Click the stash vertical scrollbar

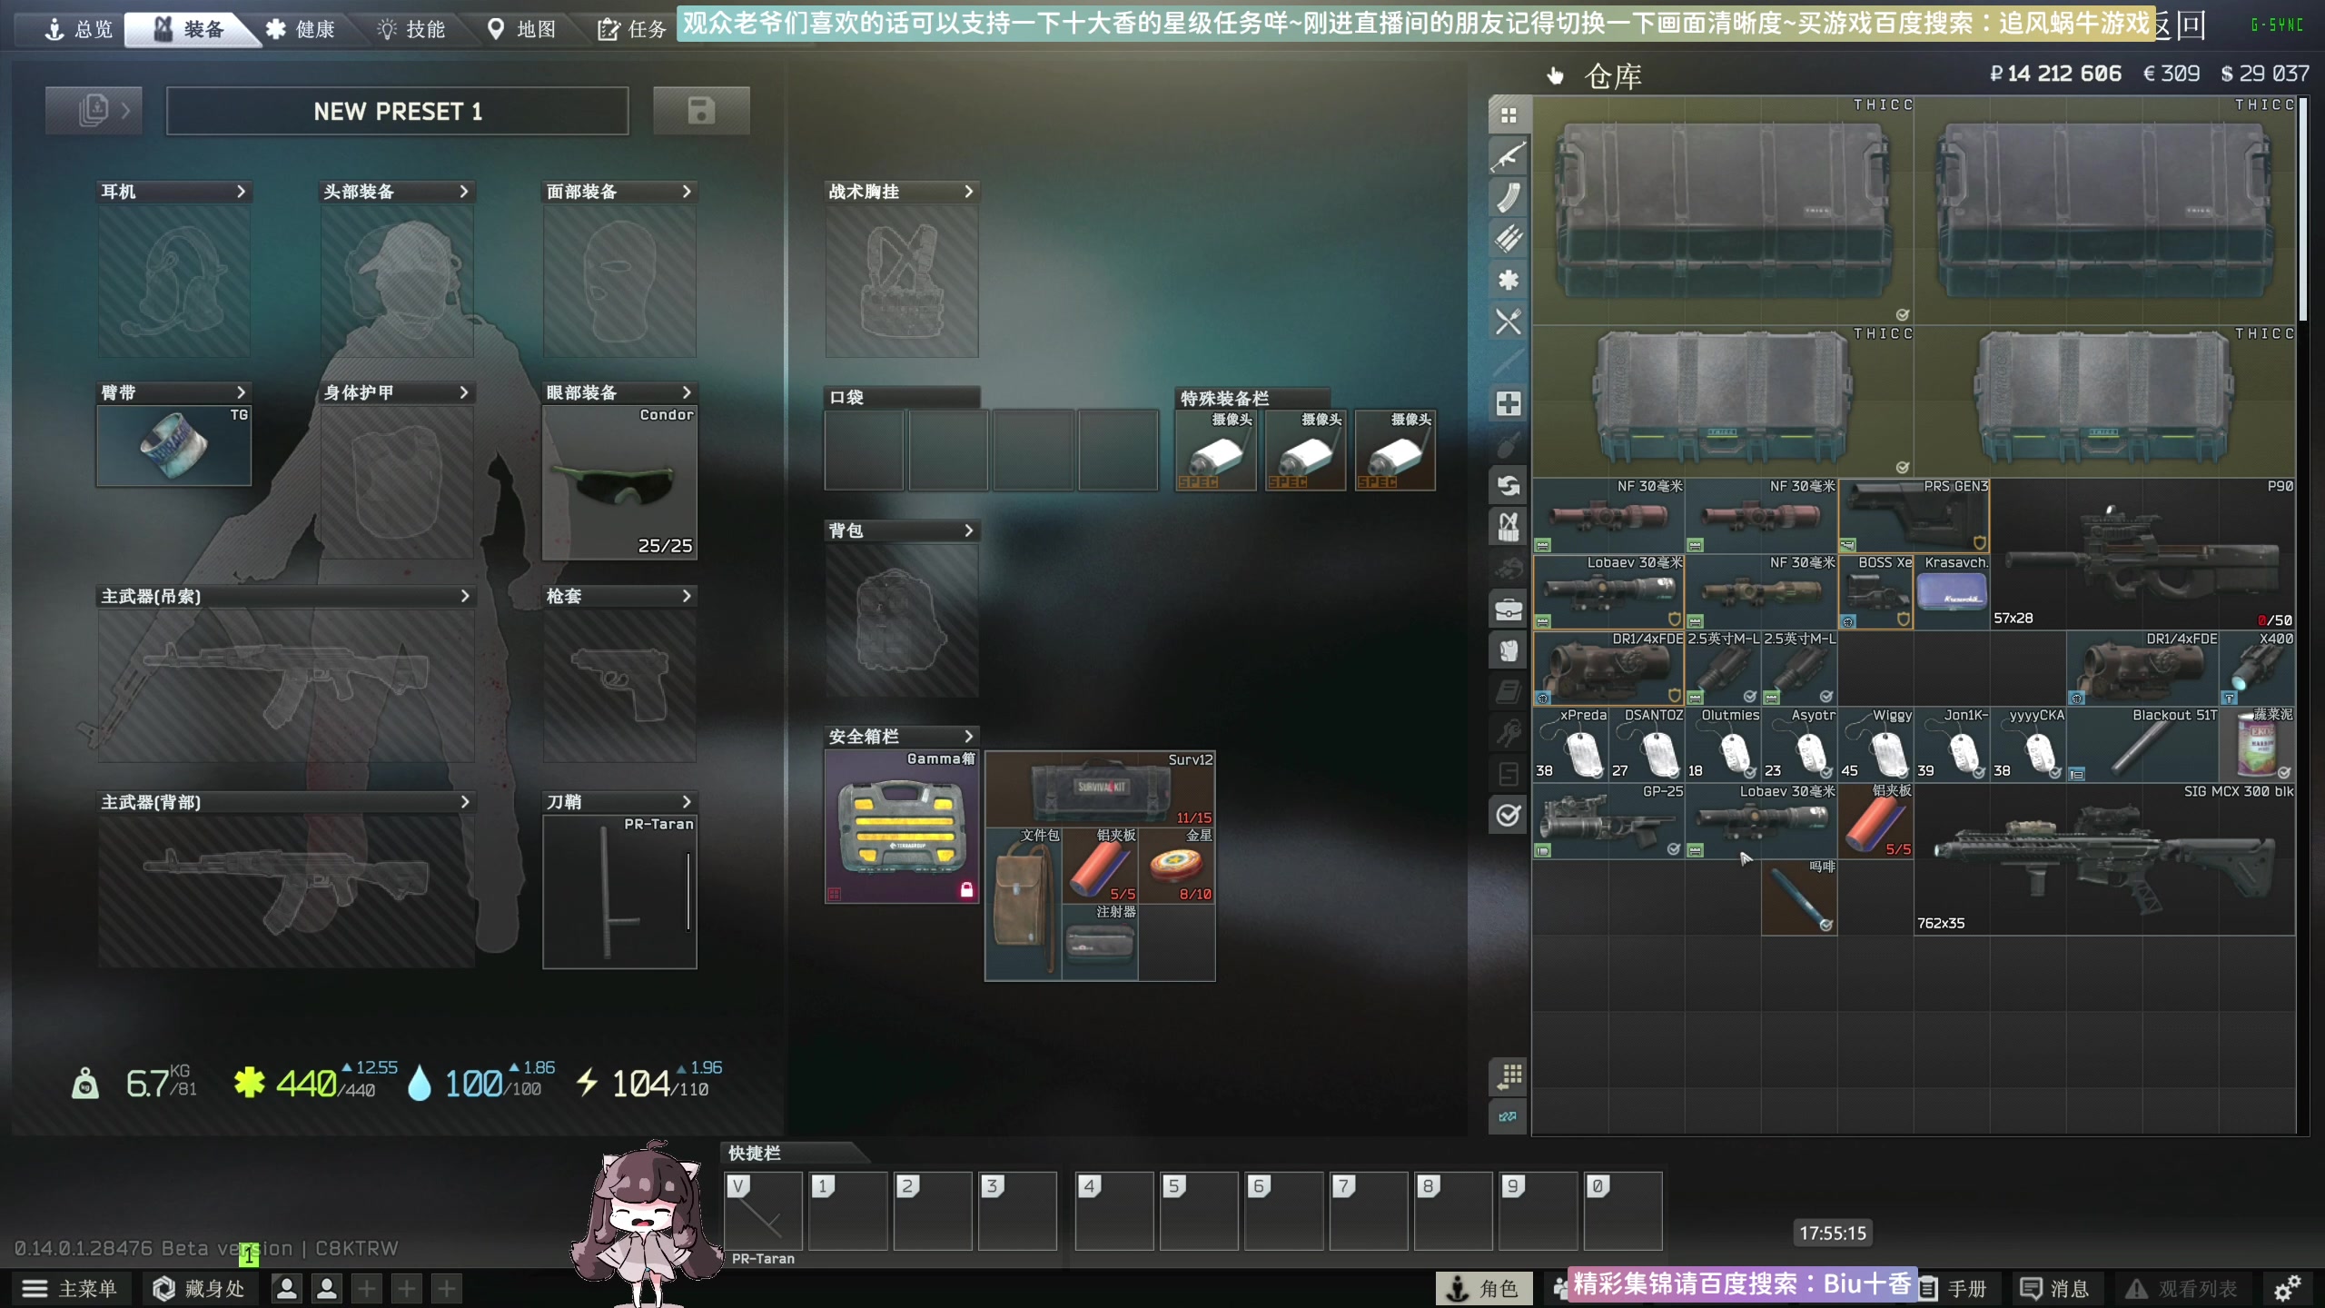point(2302,209)
